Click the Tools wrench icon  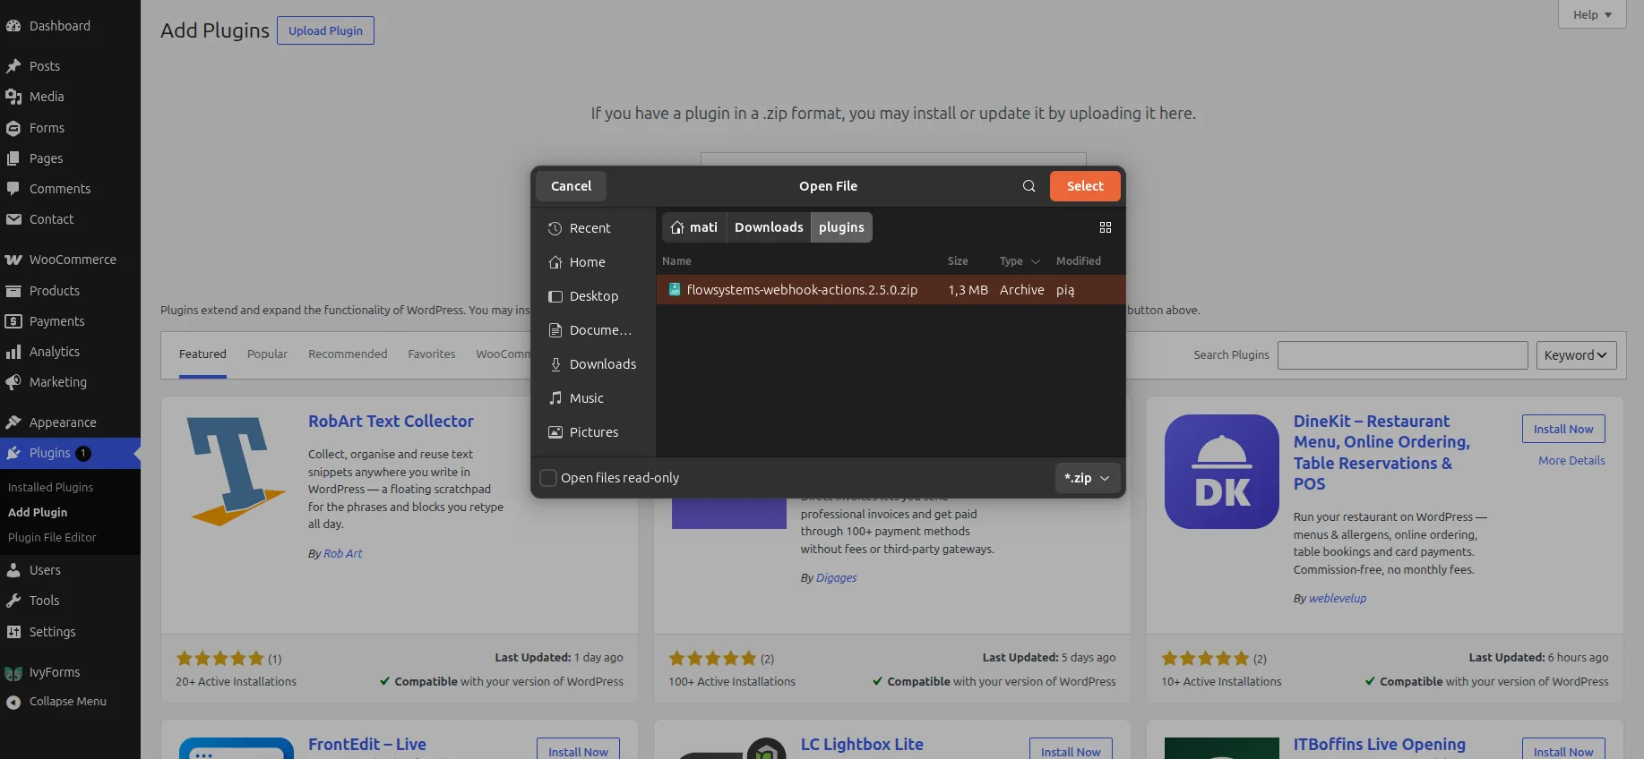[13, 601]
